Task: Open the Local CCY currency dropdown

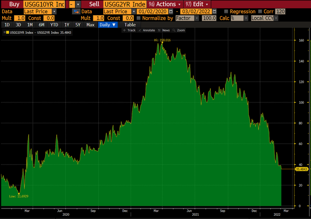Action: pos(276,18)
